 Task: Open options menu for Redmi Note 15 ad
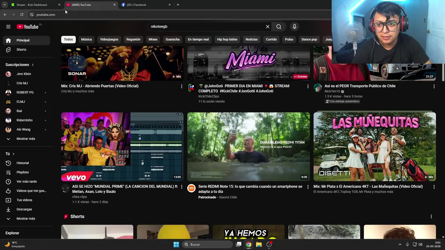click(x=308, y=187)
